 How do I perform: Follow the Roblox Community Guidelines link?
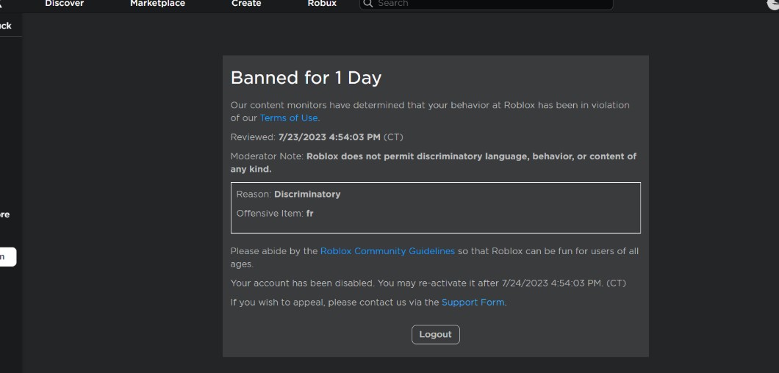(x=387, y=251)
